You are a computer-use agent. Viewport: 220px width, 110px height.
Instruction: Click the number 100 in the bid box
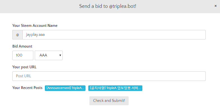tap(19, 55)
